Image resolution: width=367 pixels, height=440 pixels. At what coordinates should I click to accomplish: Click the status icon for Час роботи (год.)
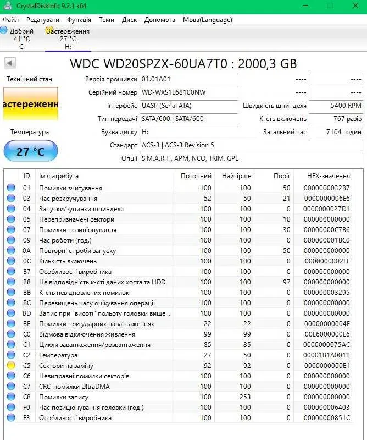pos(11,240)
